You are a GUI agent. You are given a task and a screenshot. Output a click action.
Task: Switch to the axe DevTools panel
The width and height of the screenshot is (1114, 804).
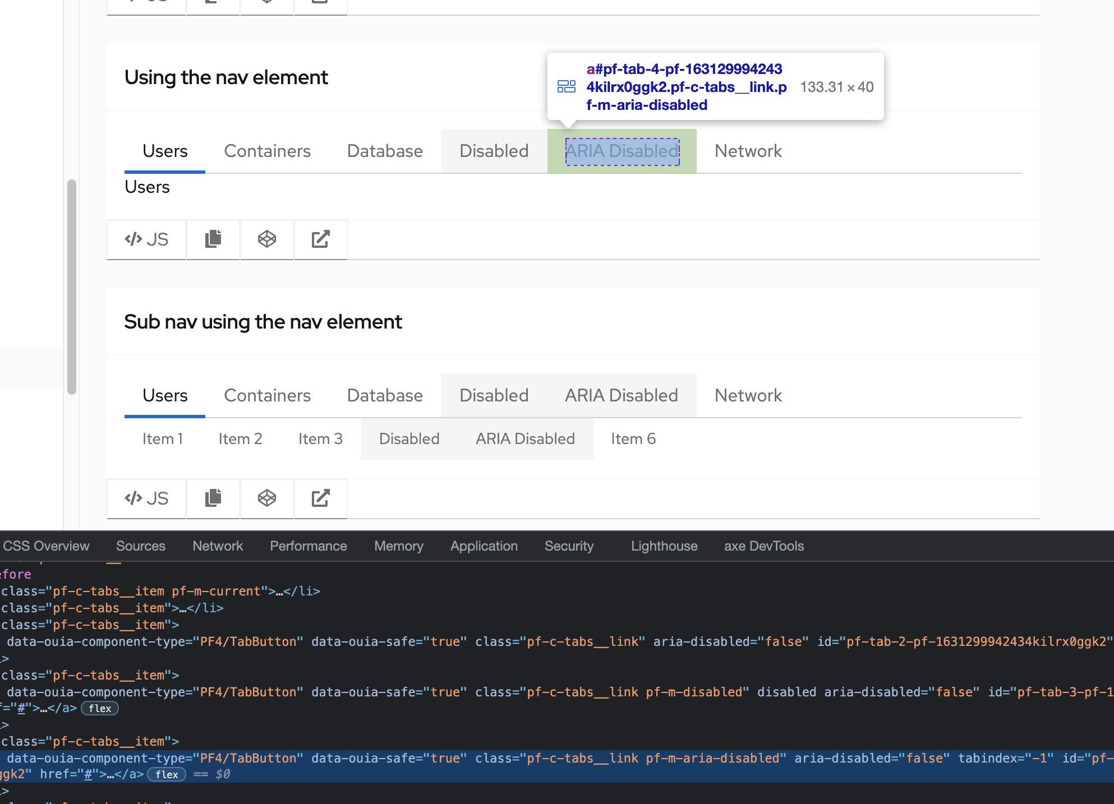tap(763, 546)
